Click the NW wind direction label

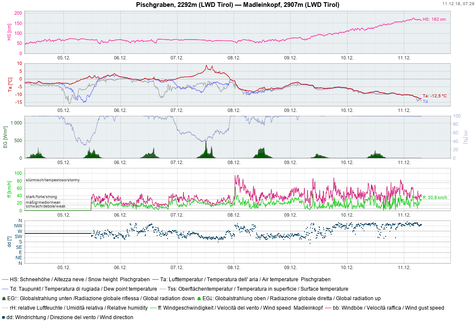tap(18, 226)
